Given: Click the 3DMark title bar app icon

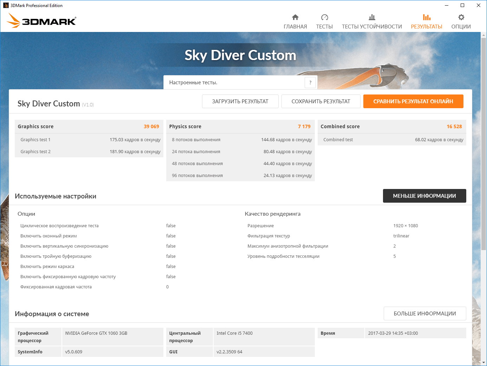Looking at the screenshot, I should tap(6, 5).
